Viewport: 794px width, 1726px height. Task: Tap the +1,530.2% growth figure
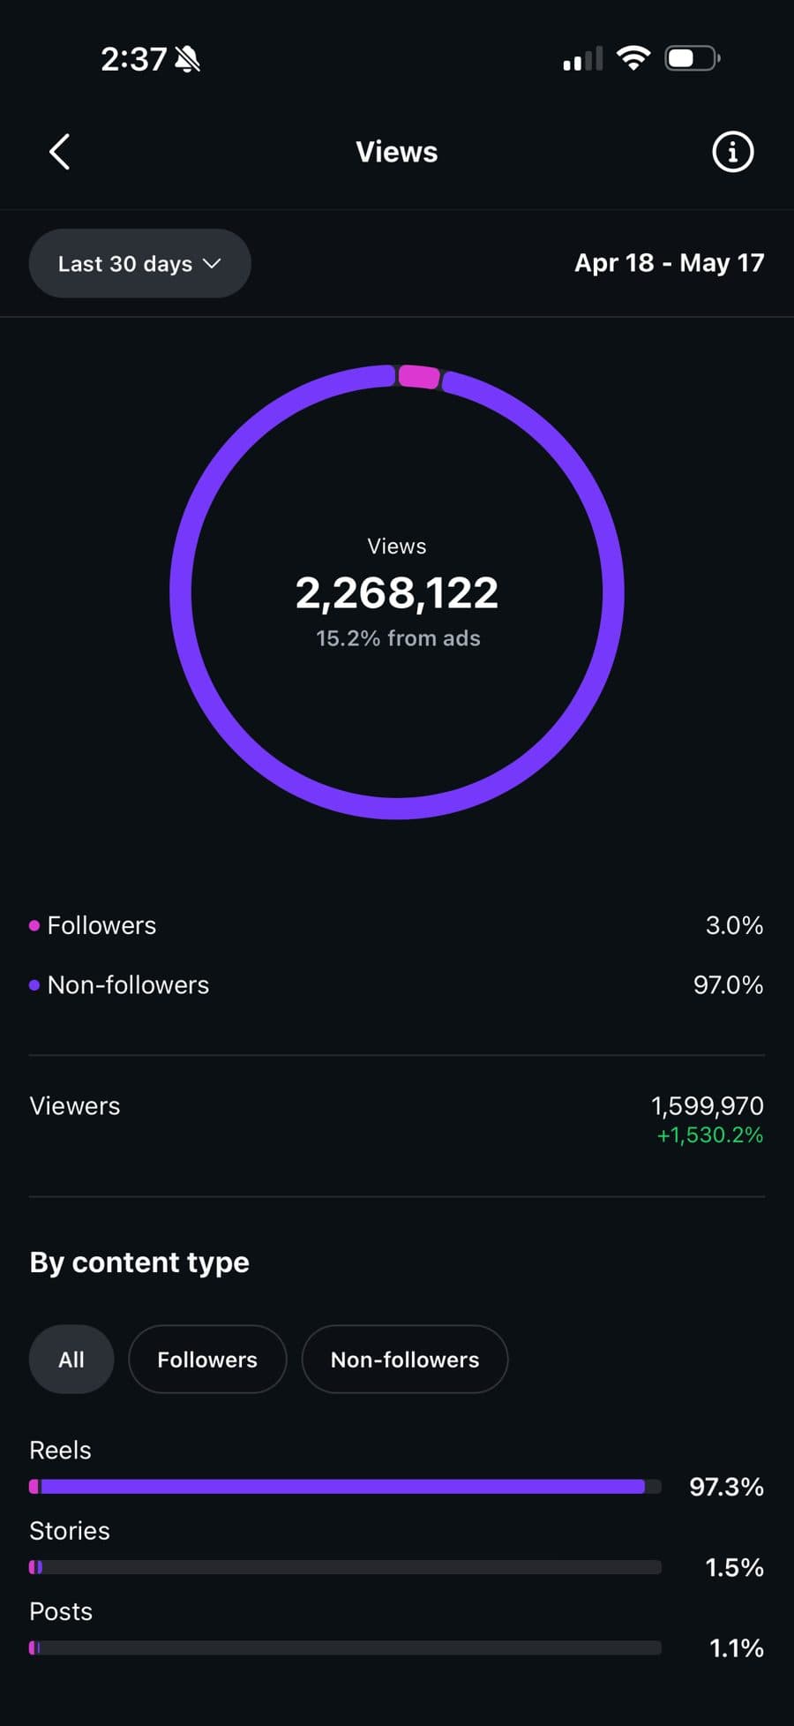click(x=710, y=1135)
